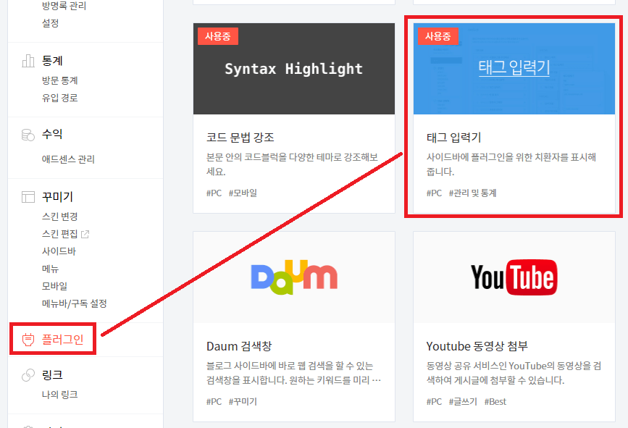Open 방문 통계 in sidebar
The image size is (628, 428).
tap(59, 80)
